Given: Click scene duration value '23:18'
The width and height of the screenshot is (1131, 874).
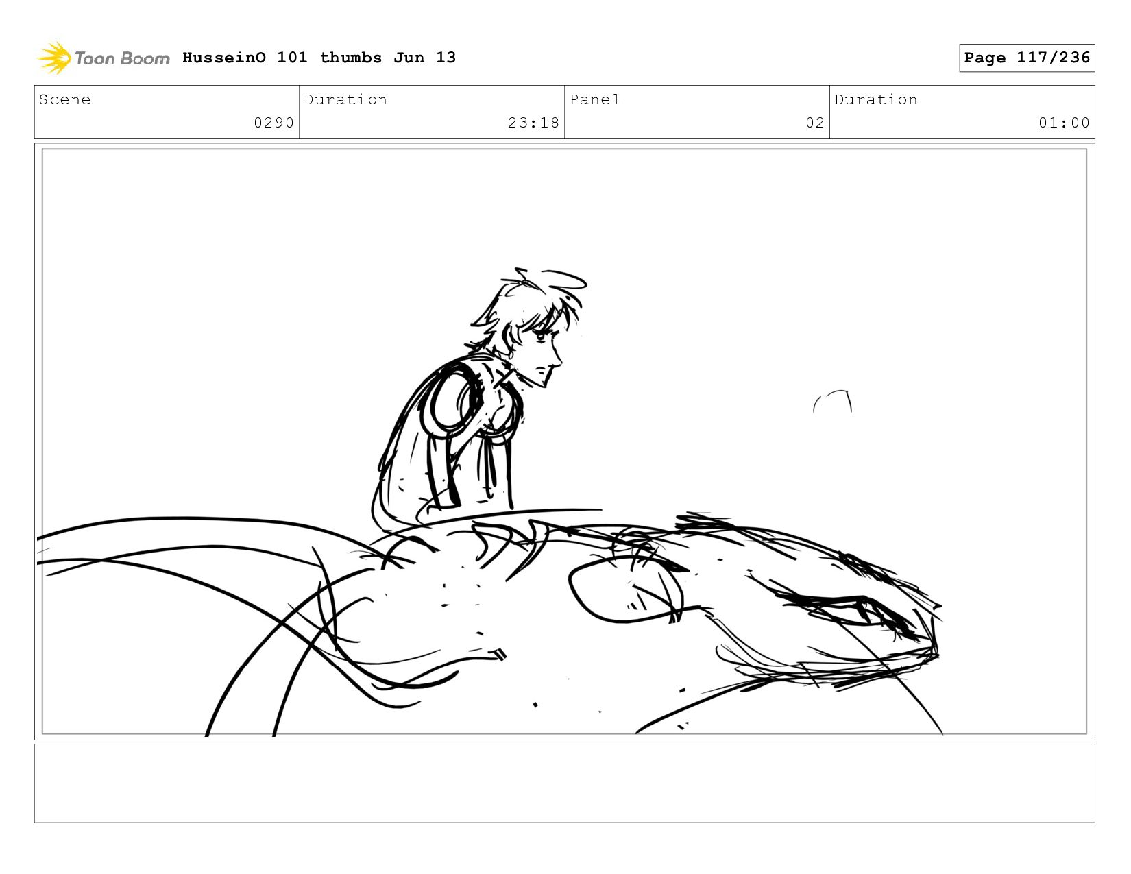Looking at the screenshot, I should click(533, 123).
